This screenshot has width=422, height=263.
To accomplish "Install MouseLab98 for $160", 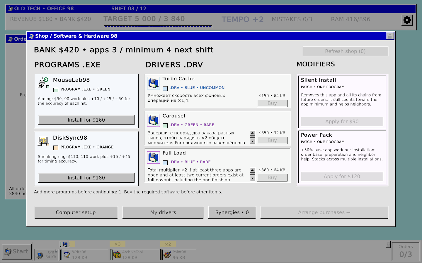I will tap(86, 120).
